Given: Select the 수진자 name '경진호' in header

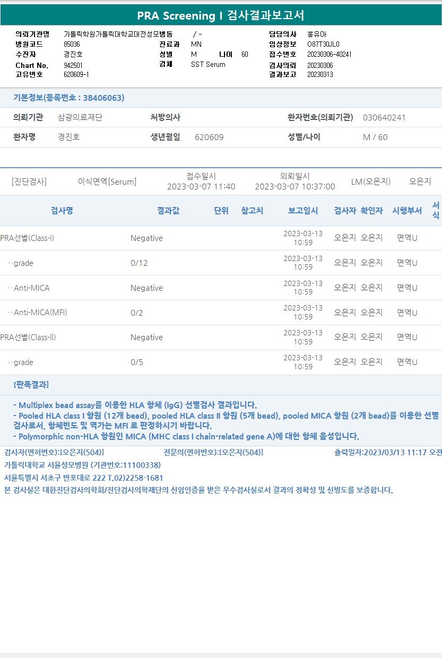Looking at the screenshot, I should 73,54.
